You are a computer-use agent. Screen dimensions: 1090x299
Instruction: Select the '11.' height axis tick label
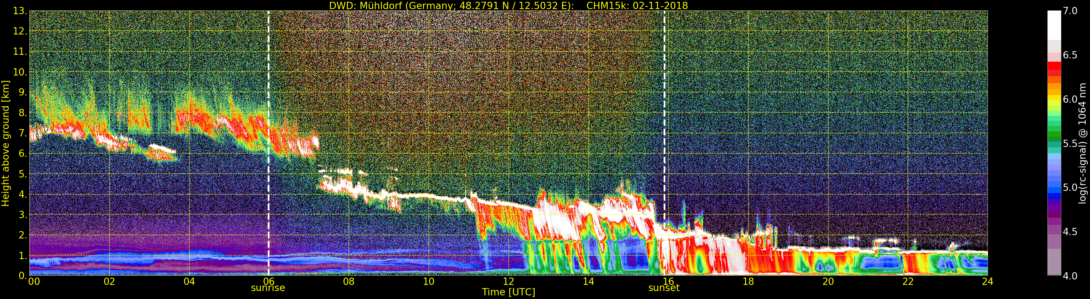click(20, 52)
